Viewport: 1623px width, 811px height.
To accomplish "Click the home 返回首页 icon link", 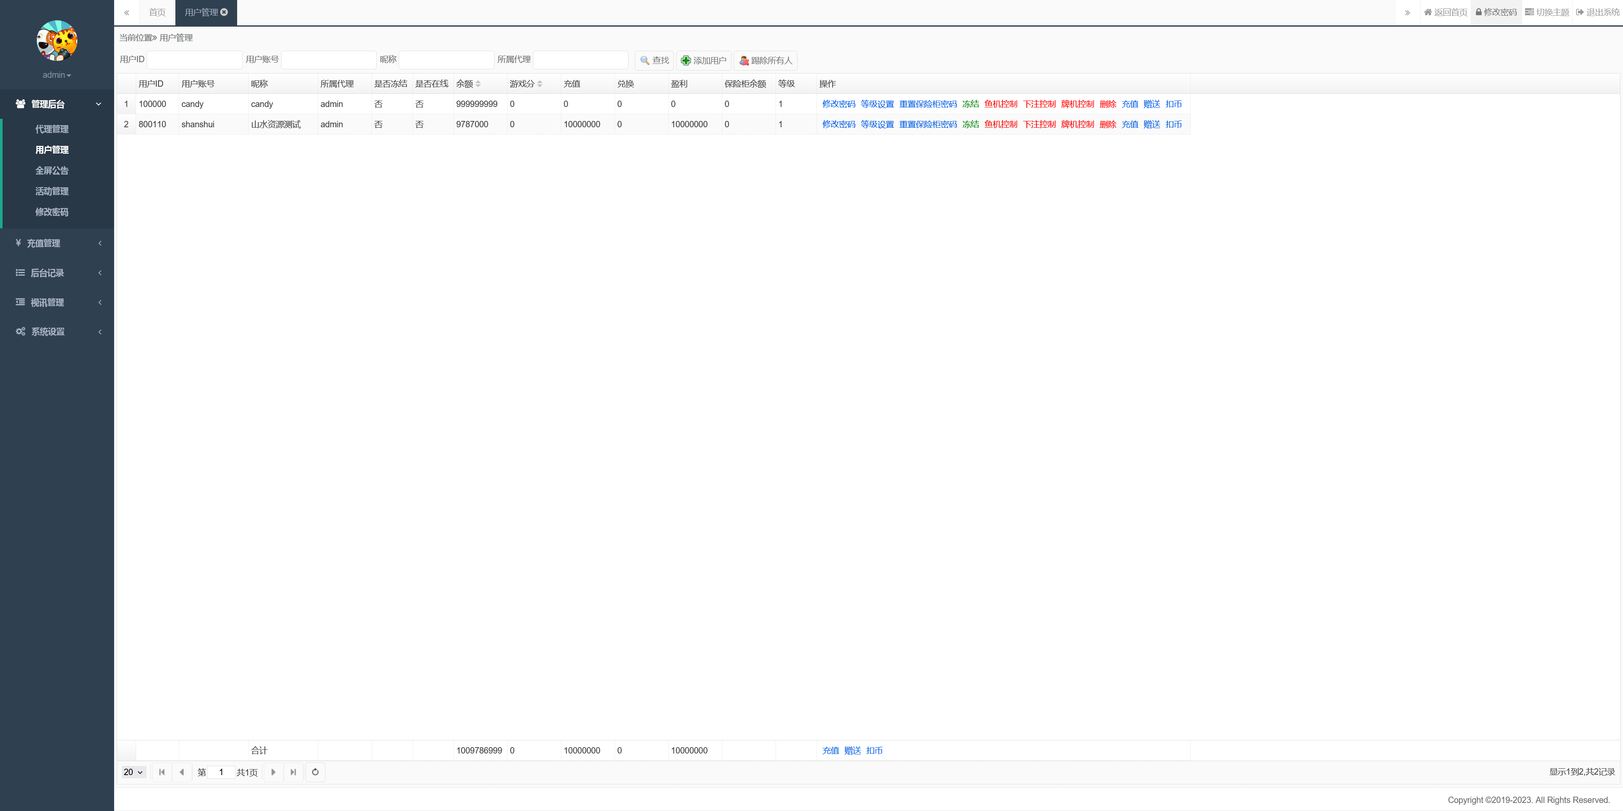I will pos(1445,12).
